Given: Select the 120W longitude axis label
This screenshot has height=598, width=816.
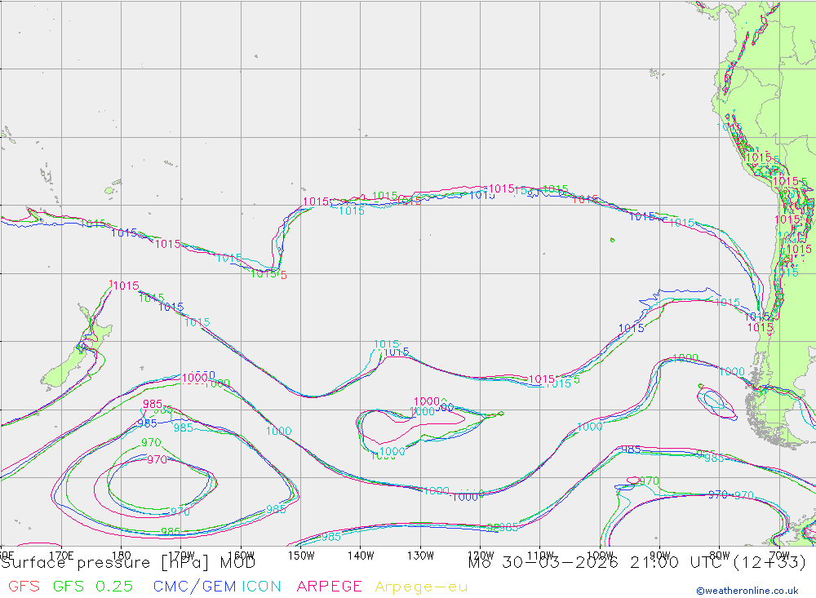Looking at the screenshot, I should pos(481,556).
